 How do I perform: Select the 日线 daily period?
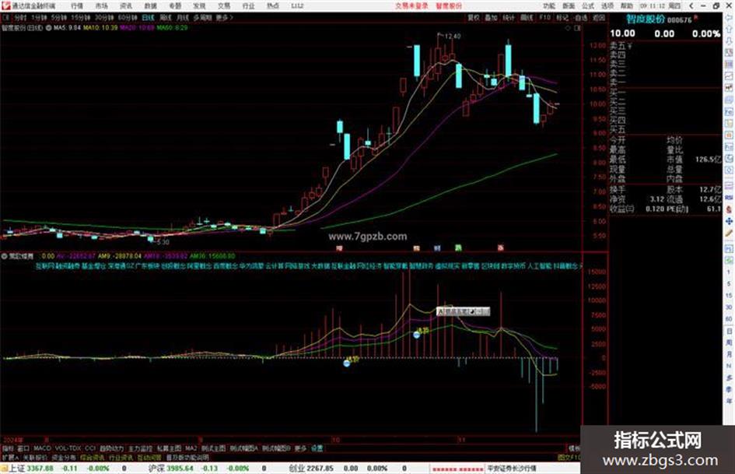pyautogui.click(x=148, y=17)
